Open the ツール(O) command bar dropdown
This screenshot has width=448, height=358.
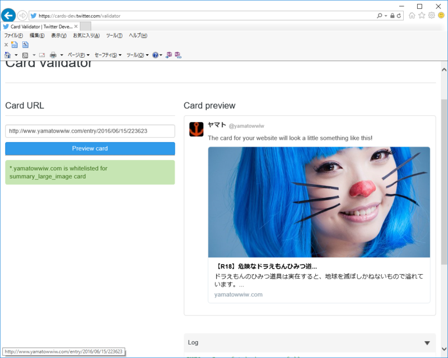138,55
